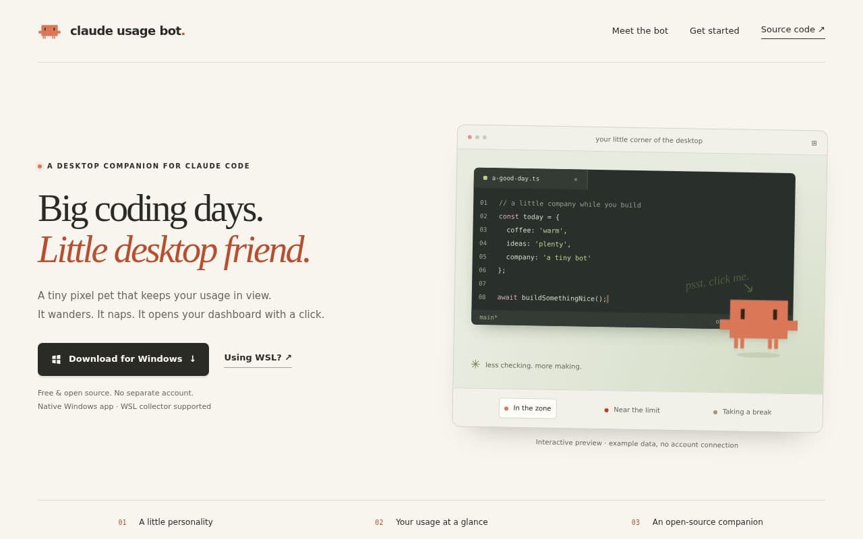
Task: Select the In the zone state
Action: tap(528, 408)
